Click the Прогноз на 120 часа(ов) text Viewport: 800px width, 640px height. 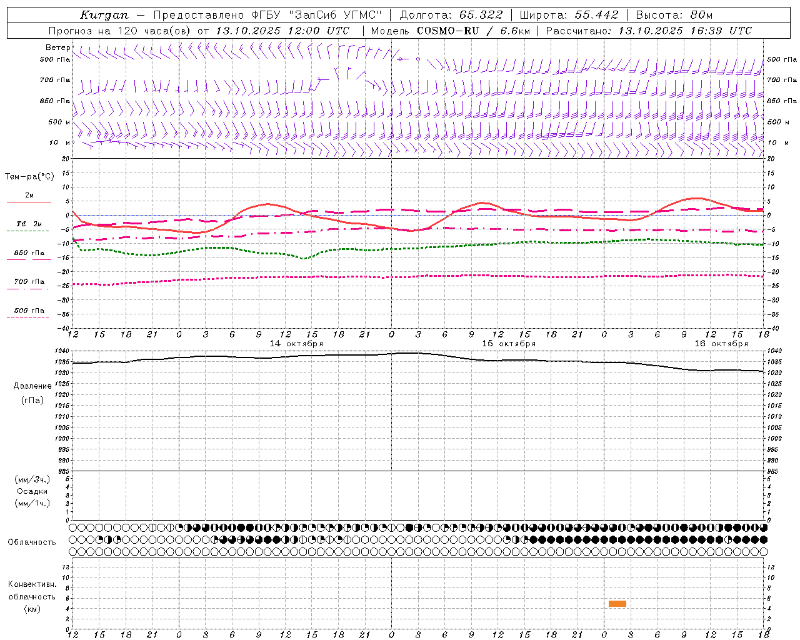121,31
